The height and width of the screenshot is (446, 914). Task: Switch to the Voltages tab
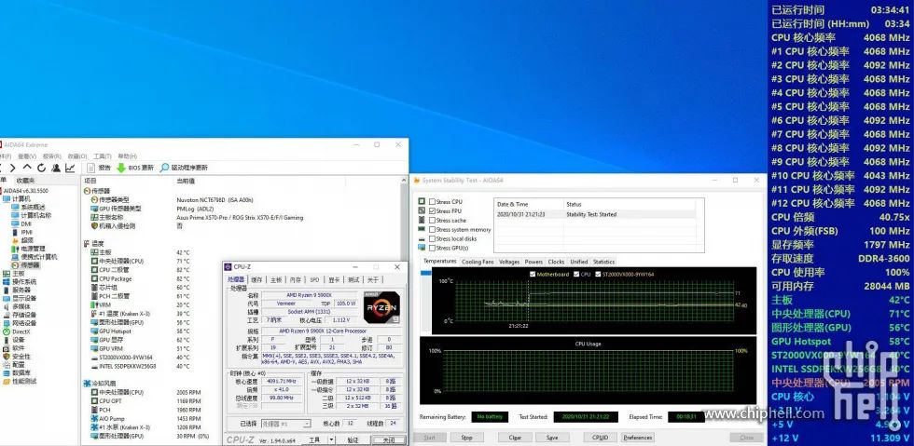pos(509,262)
